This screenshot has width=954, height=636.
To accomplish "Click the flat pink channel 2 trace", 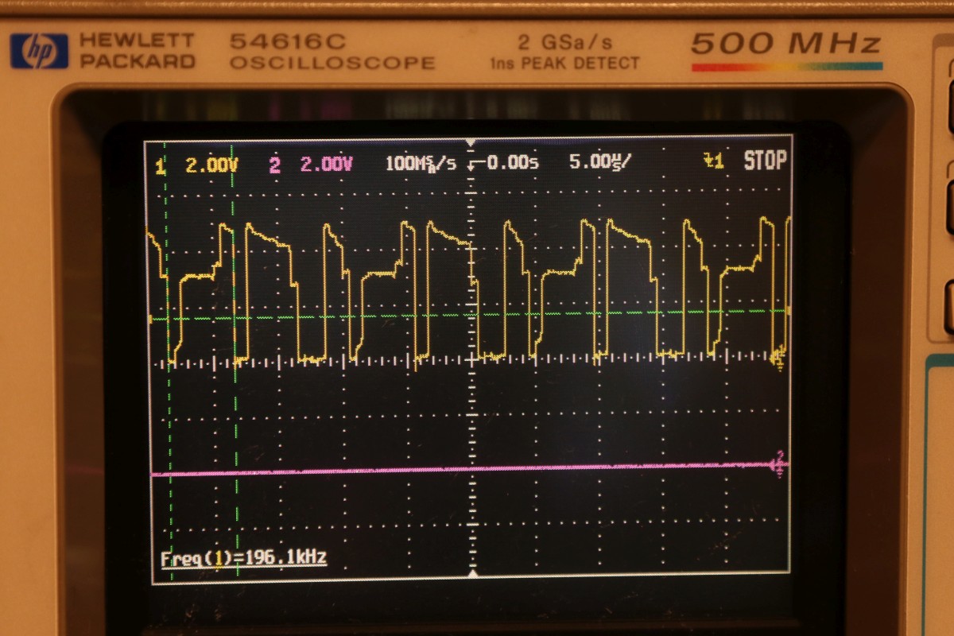I will pyautogui.click(x=397, y=471).
